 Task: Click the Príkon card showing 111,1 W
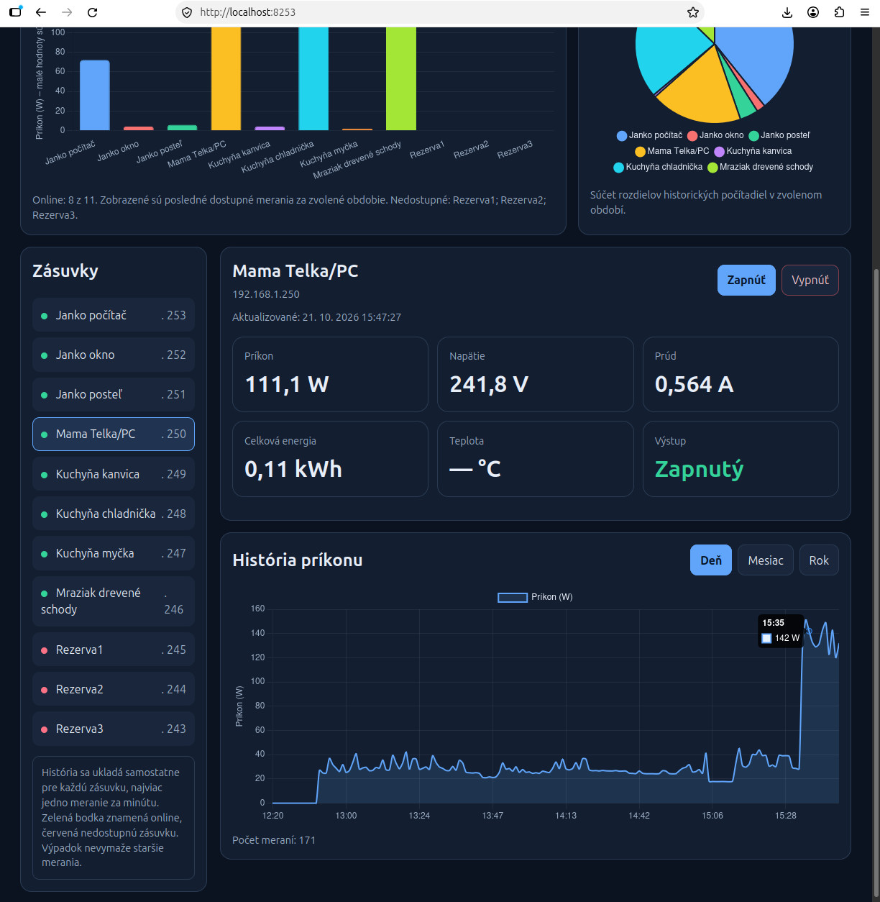click(x=330, y=374)
